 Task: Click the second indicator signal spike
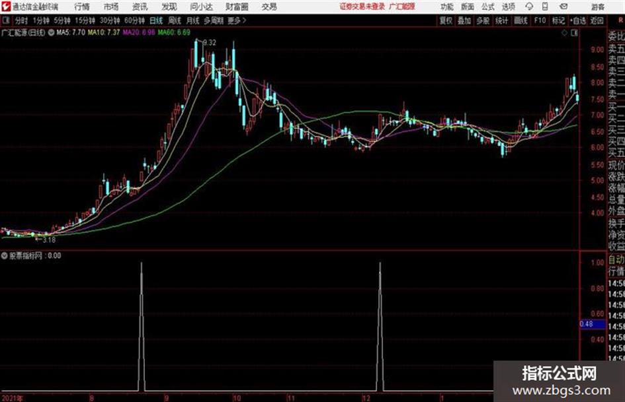click(380, 326)
